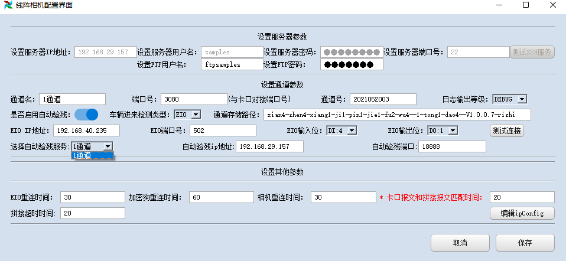Click the 加密狗重连时间 field
Image resolution: width=566 pixels, height=261 pixels.
(x=222, y=197)
